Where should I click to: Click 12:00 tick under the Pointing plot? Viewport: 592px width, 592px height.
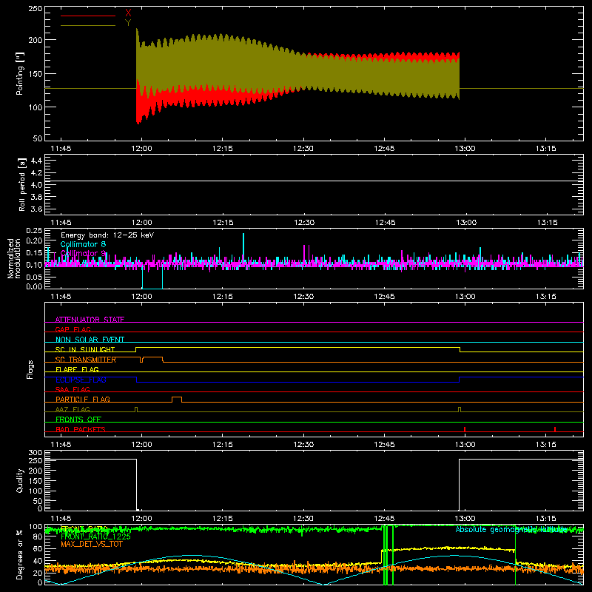click(x=141, y=149)
